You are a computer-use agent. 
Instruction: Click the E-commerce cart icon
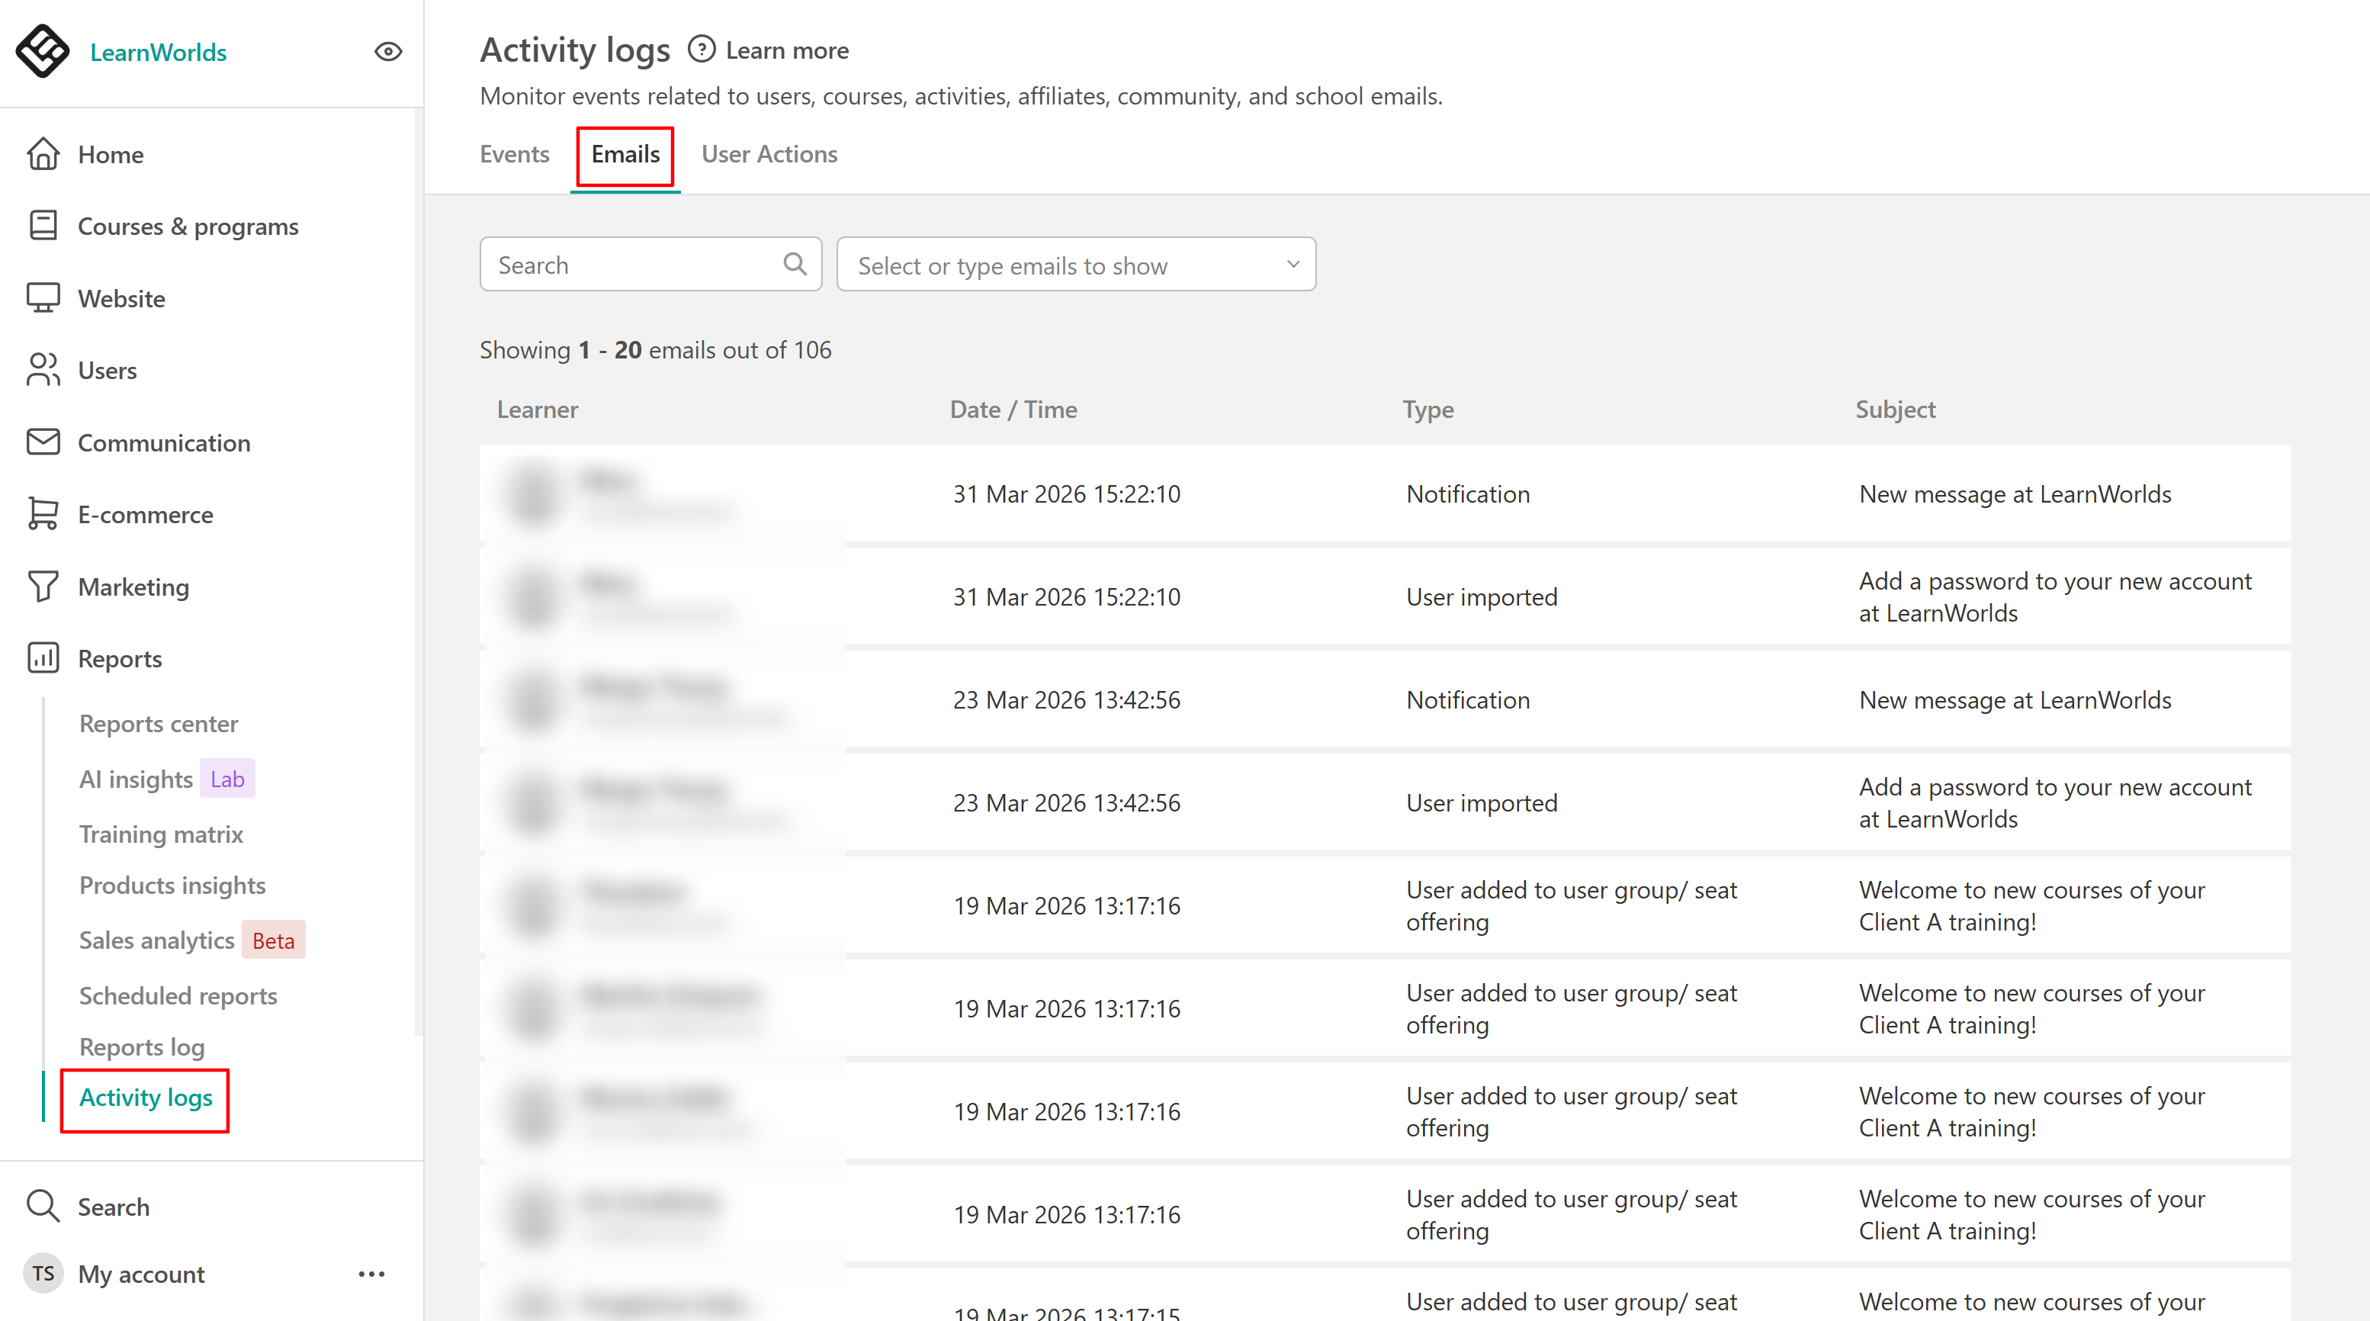pyautogui.click(x=43, y=514)
